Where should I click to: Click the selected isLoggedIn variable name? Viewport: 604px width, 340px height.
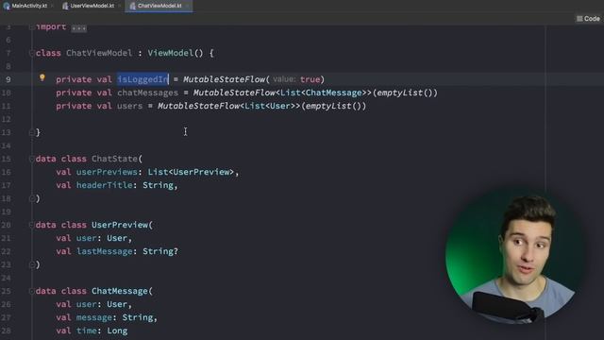coord(143,79)
